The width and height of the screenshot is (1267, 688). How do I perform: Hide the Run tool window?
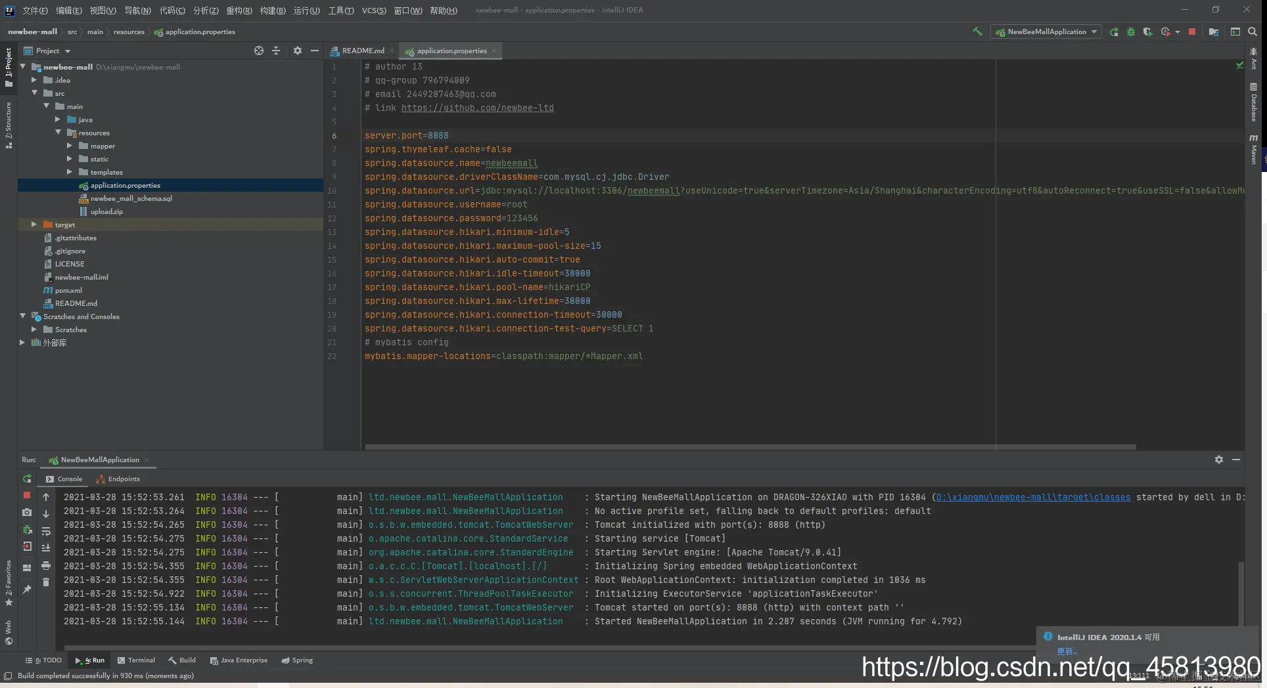pos(1236,460)
